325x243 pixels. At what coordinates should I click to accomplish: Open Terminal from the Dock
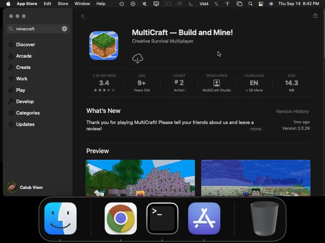click(x=162, y=218)
